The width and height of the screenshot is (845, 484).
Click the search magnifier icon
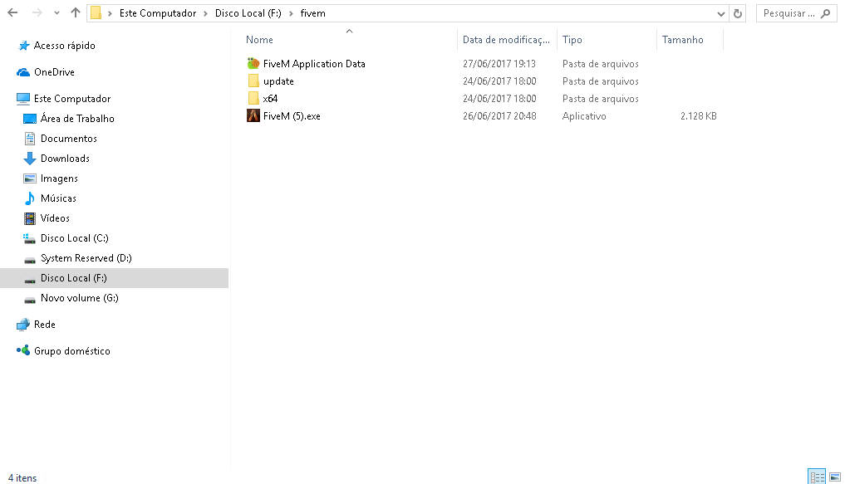(825, 13)
